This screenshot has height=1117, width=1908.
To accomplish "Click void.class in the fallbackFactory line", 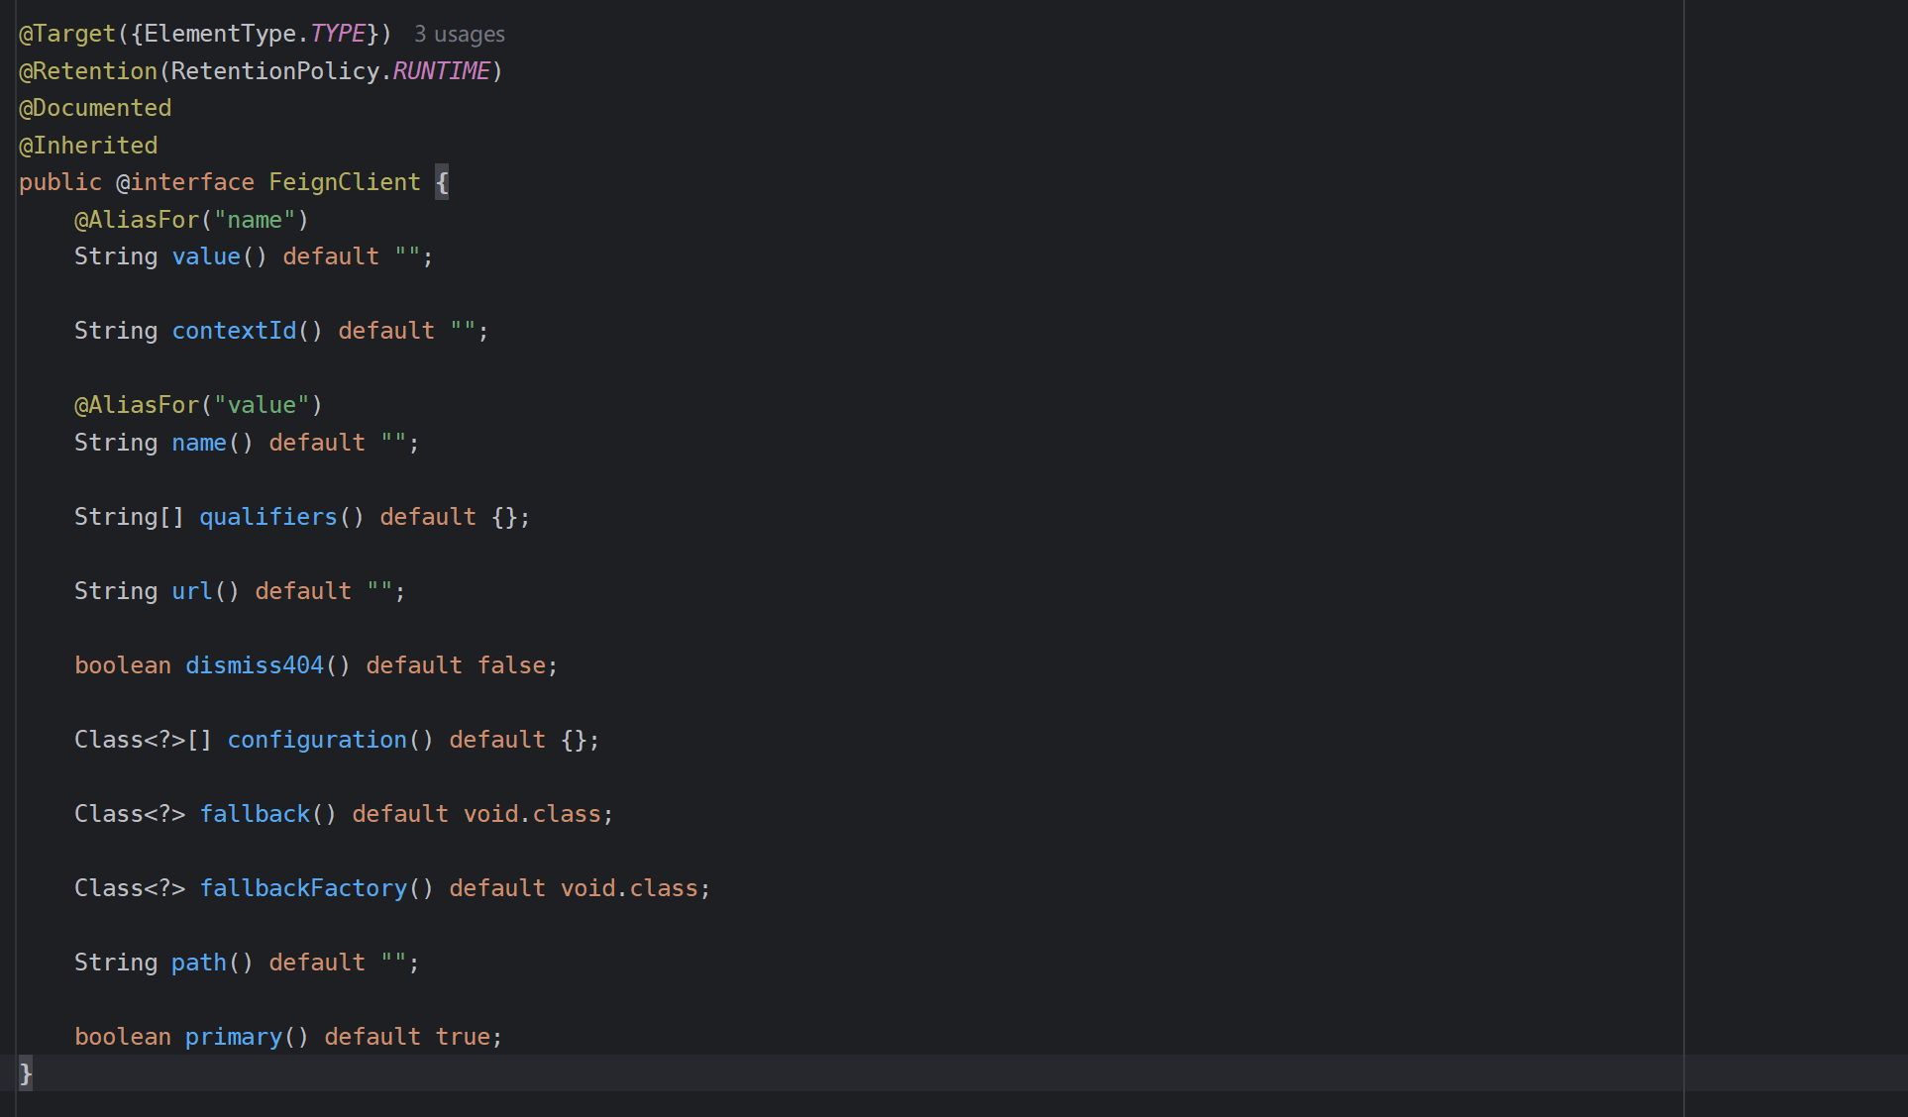I will pyautogui.click(x=629, y=888).
